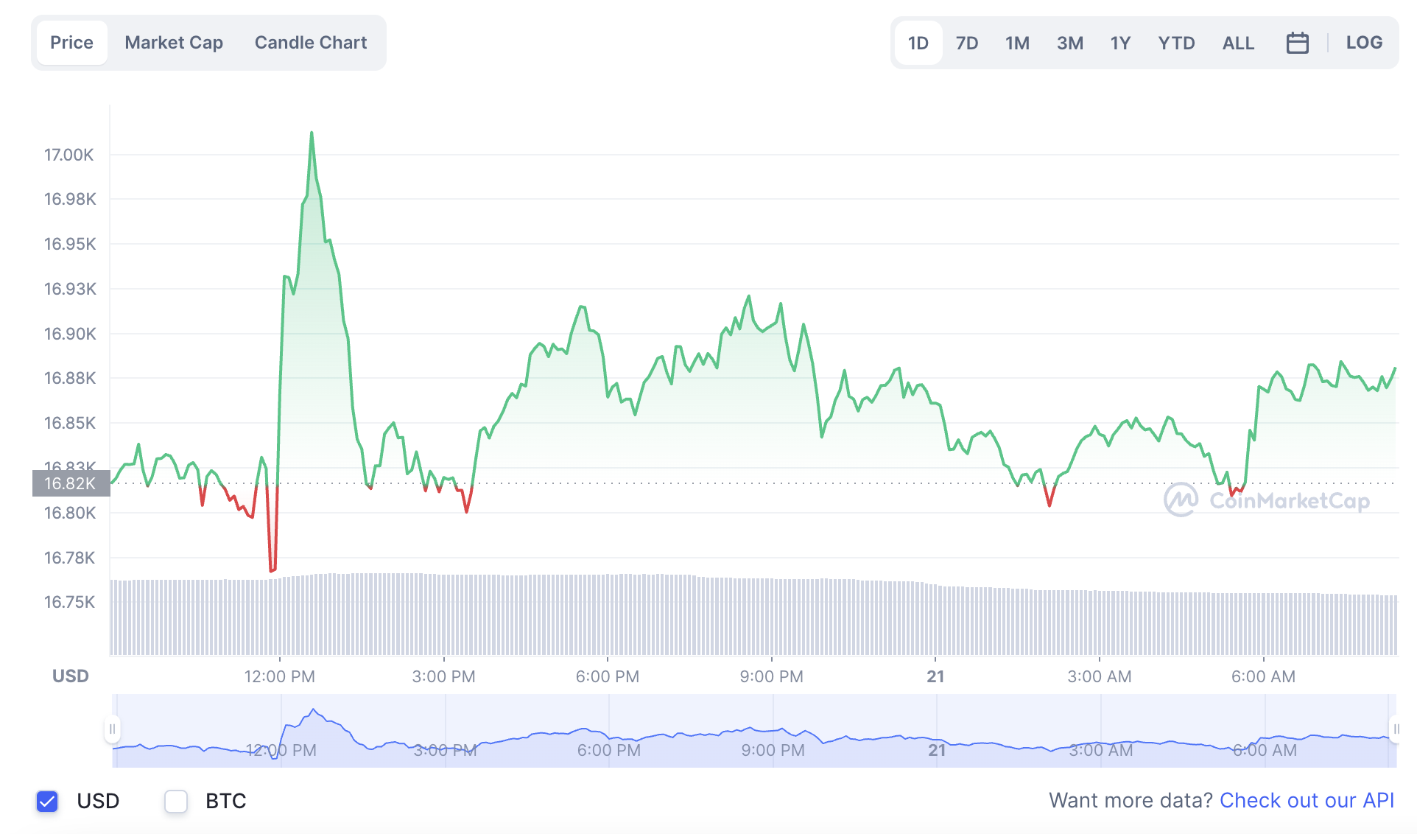
Task: Open the calendar date range picker
Action: tap(1297, 43)
